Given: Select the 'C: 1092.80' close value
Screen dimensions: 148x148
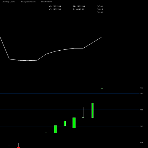Looking at the screenshot, I should click(55, 9).
